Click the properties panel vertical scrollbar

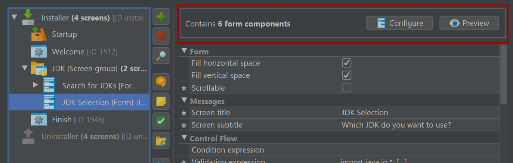tap(503, 74)
